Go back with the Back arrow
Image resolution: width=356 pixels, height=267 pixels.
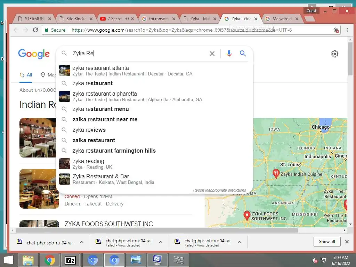16,30
